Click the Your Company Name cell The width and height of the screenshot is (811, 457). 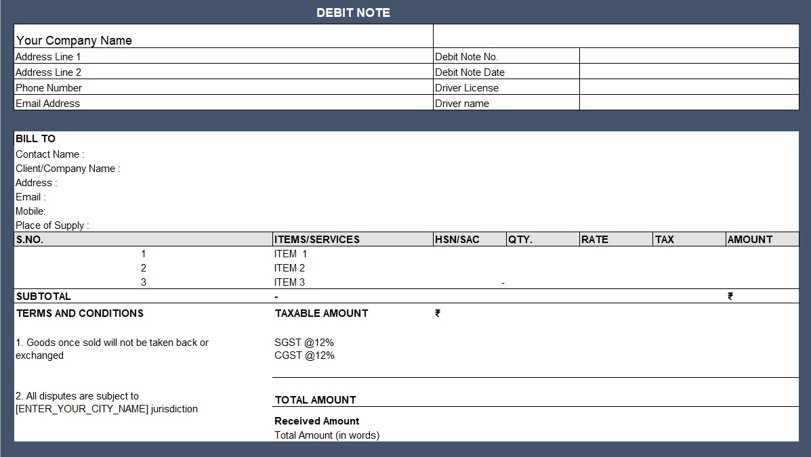(x=74, y=40)
